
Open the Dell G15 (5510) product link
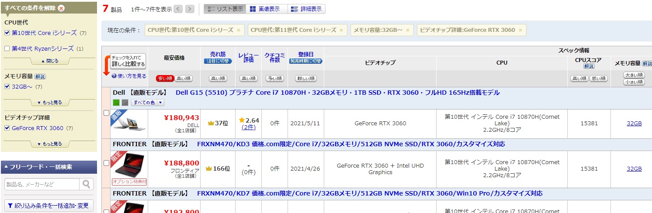pyautogui.click(x=337, y=93)
